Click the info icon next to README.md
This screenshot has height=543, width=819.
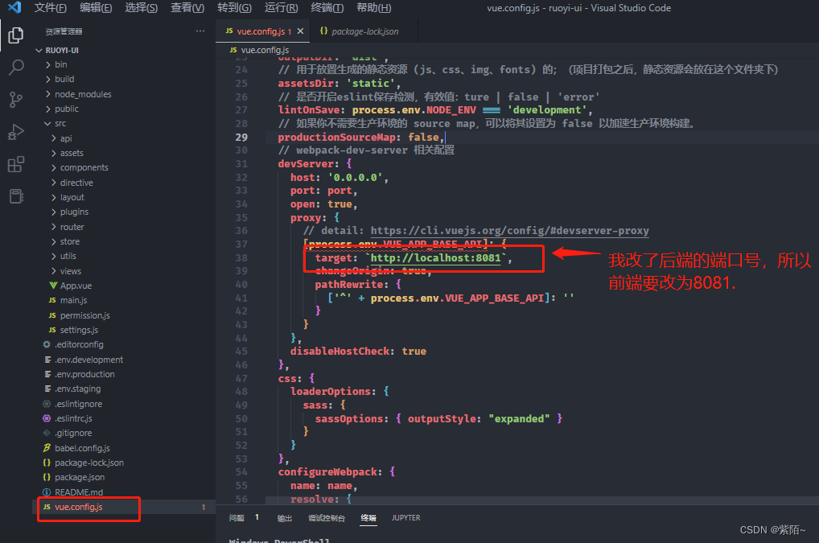point(47,492)
